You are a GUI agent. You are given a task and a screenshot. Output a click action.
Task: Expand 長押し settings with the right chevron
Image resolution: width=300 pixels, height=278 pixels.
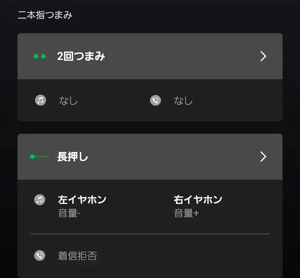coord(263,157)
